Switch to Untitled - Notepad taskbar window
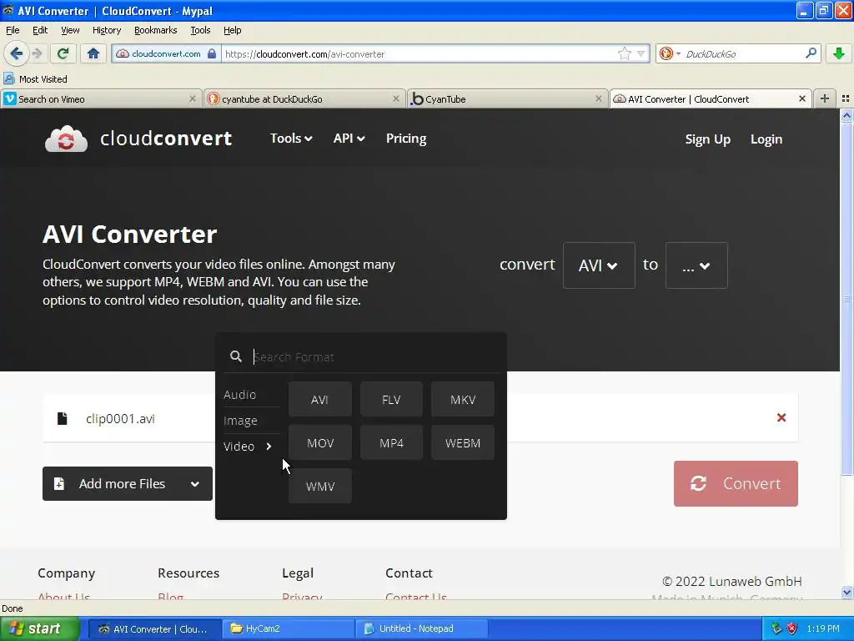Viewport: 854px width, 641px height. [421, 628]
